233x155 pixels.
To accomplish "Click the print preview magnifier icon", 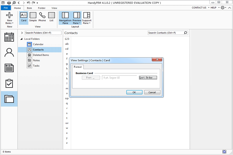I will [x=14, y=3].
